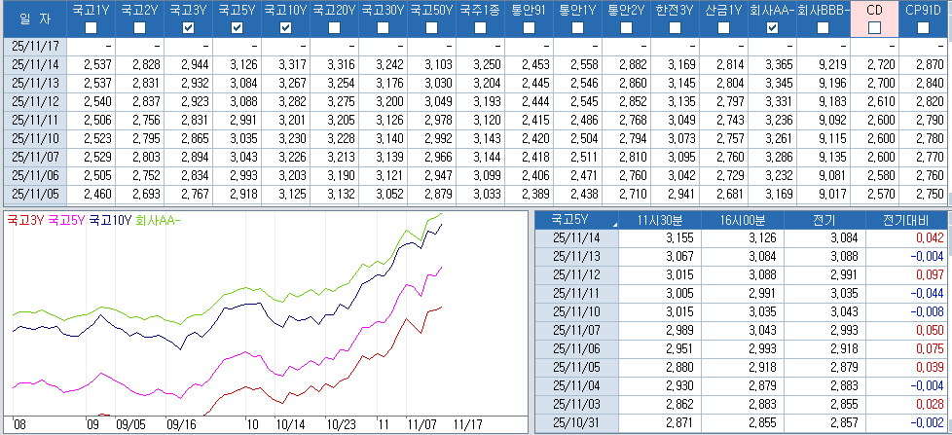The width and height of the screenshot is (952, 435).
Task: Check the 국고30Y column checkbox
Action: pyautogui.click(x=383, y=28)
